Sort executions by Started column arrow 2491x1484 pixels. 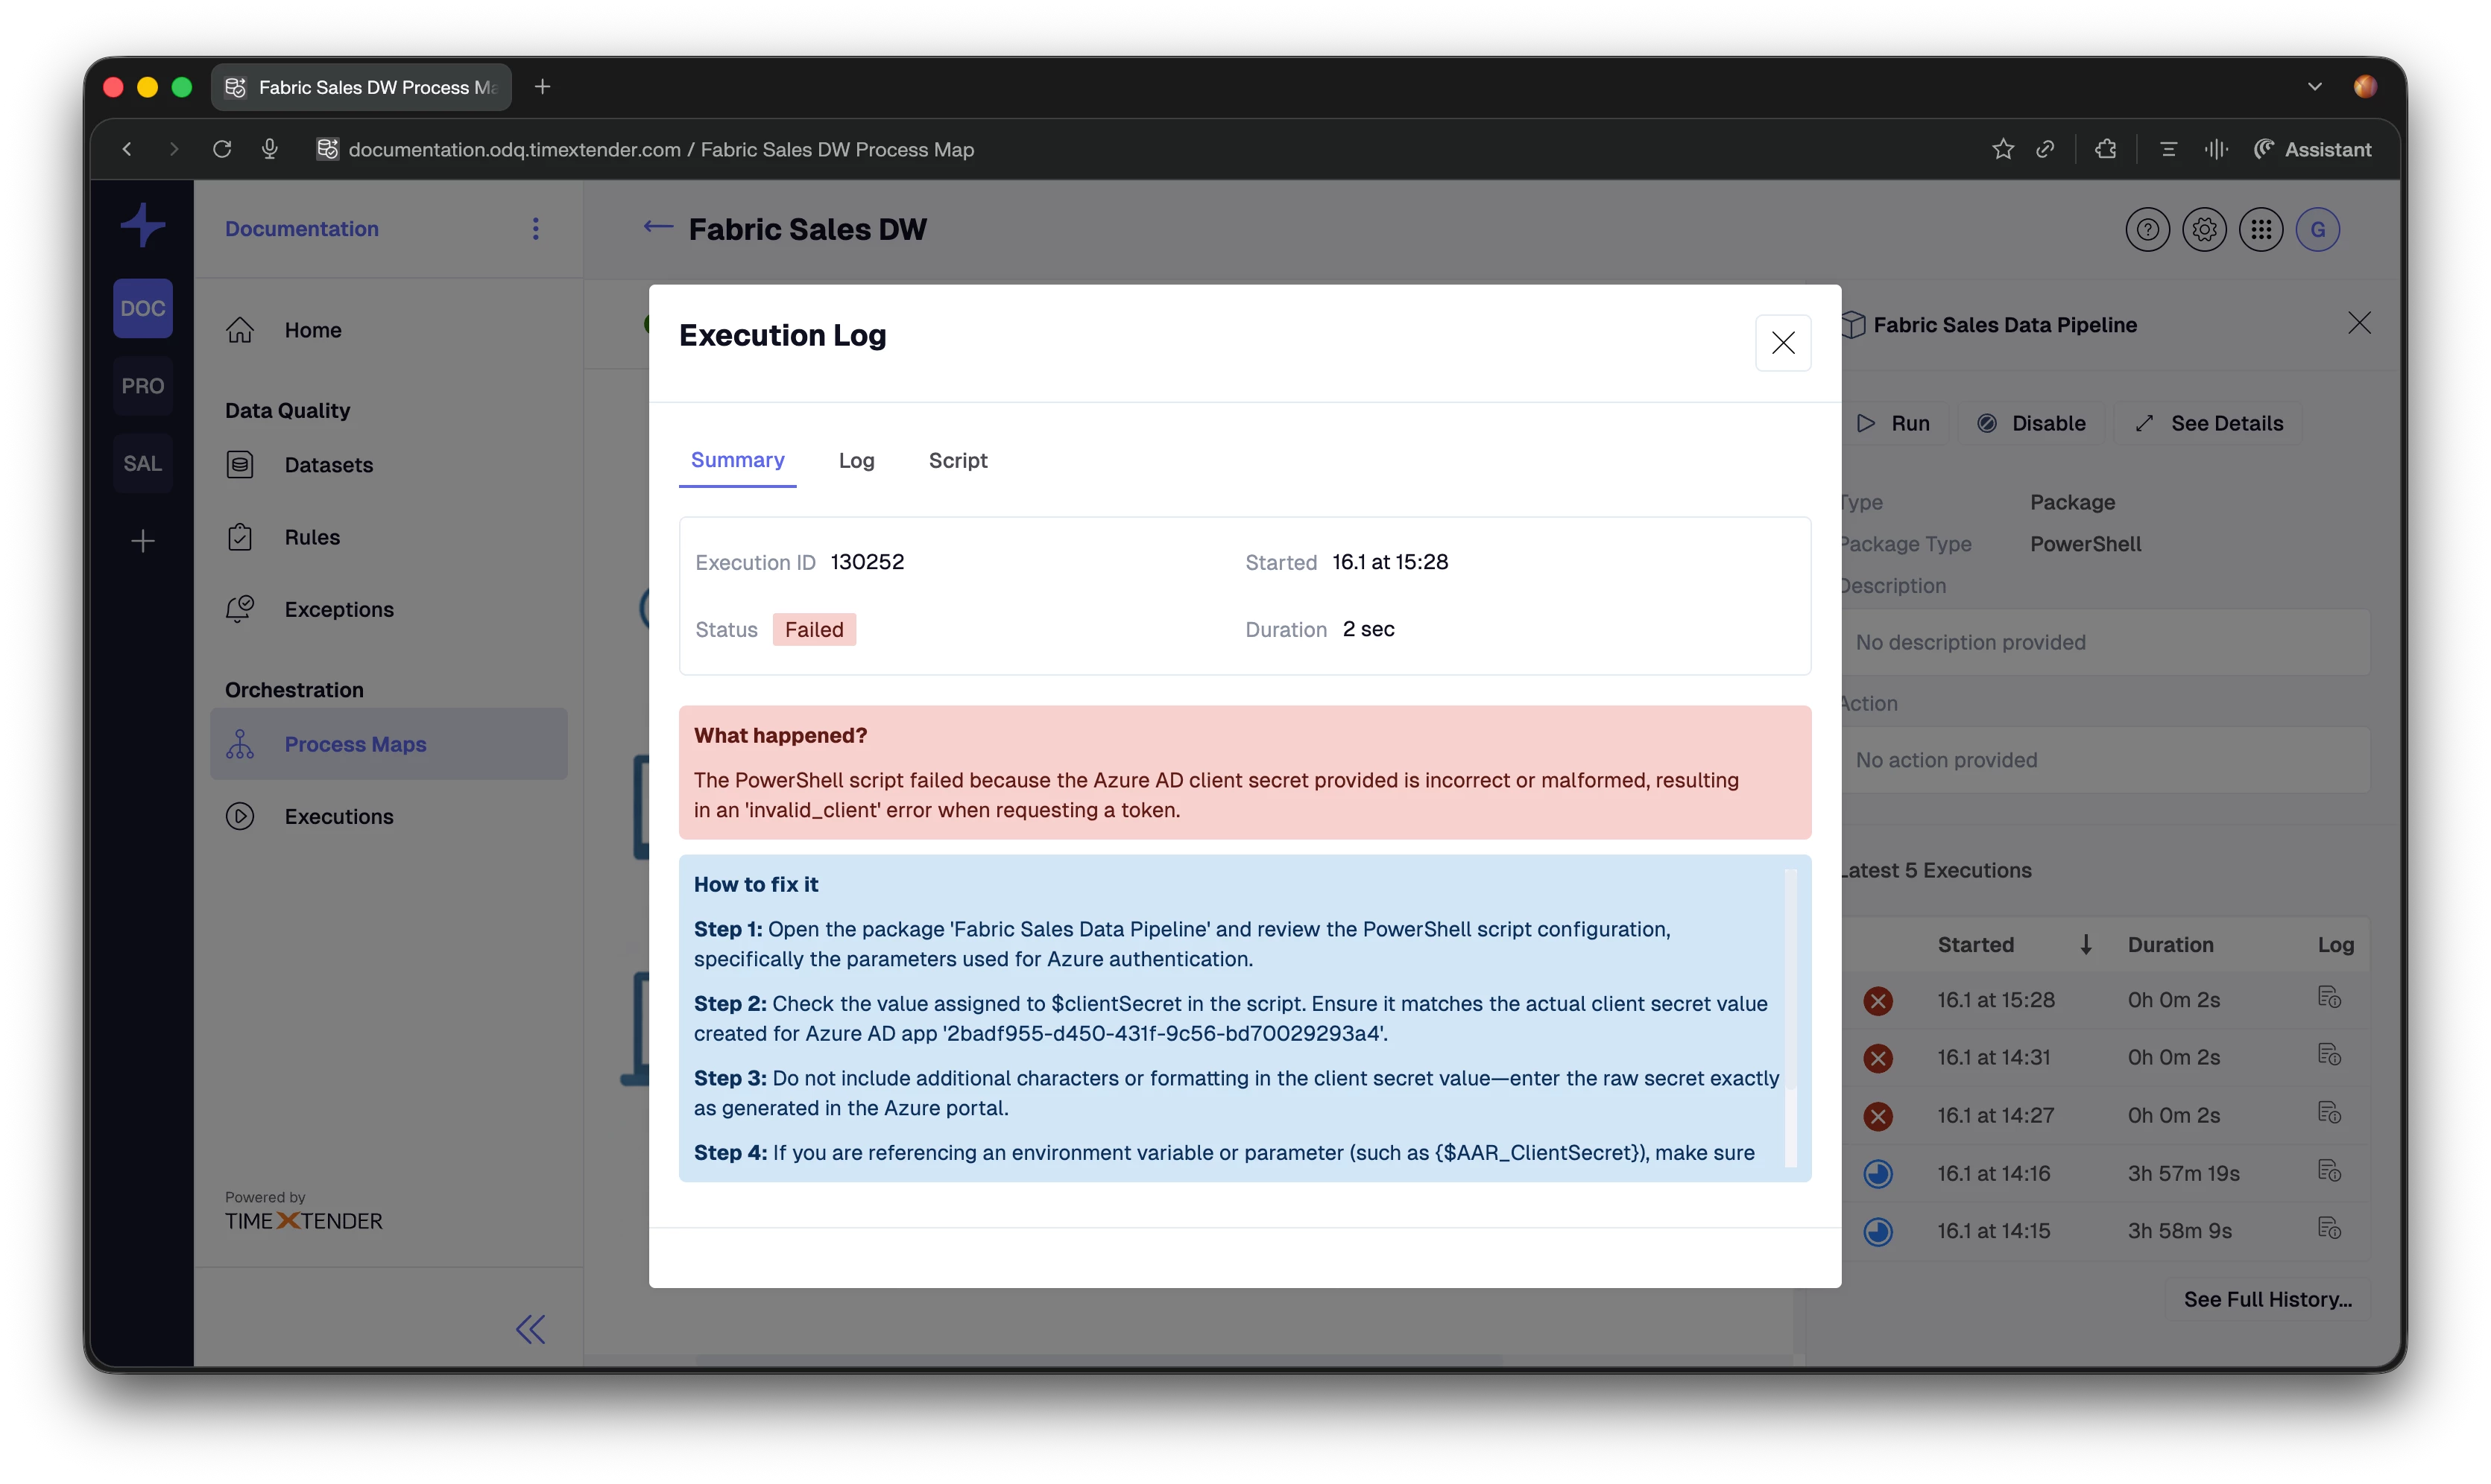coord(2086,944)
